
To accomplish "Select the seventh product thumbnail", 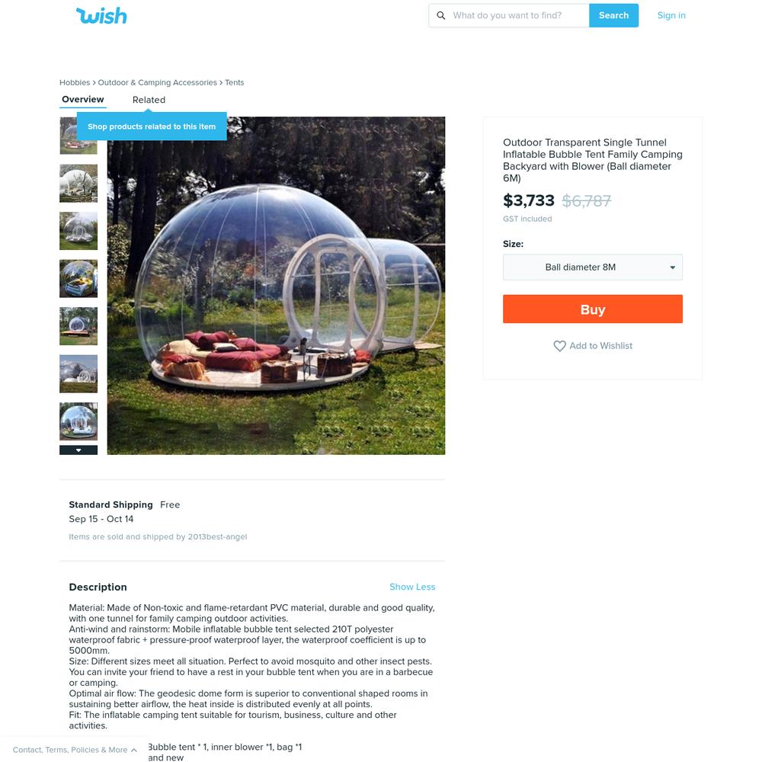I will (78, 421).
